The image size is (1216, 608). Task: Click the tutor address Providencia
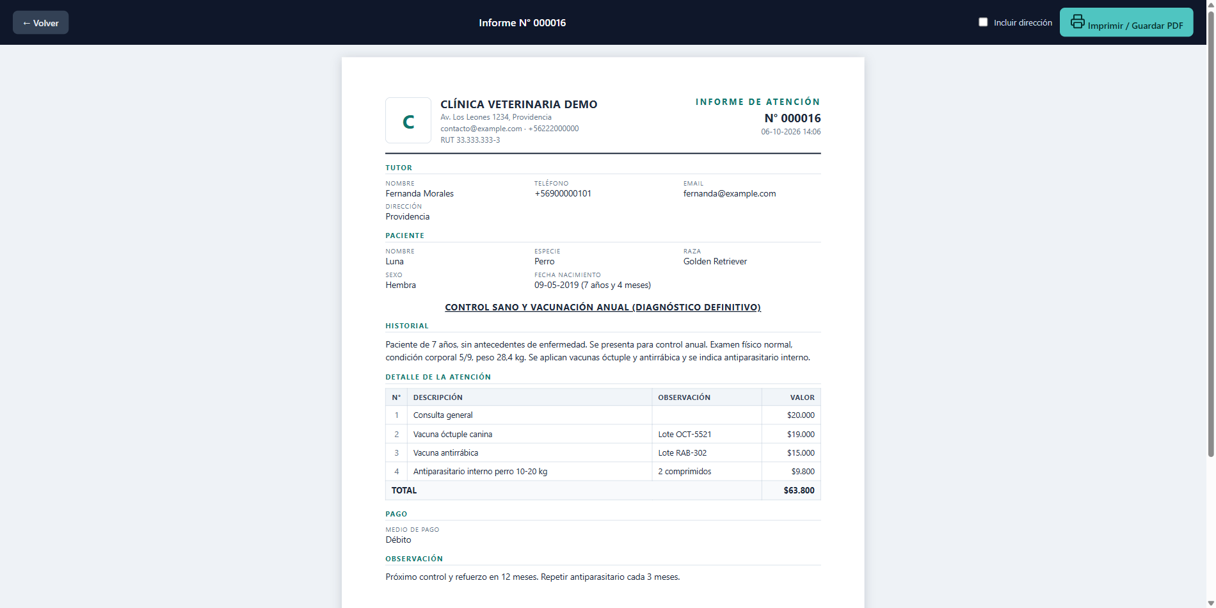coord(407,217)
